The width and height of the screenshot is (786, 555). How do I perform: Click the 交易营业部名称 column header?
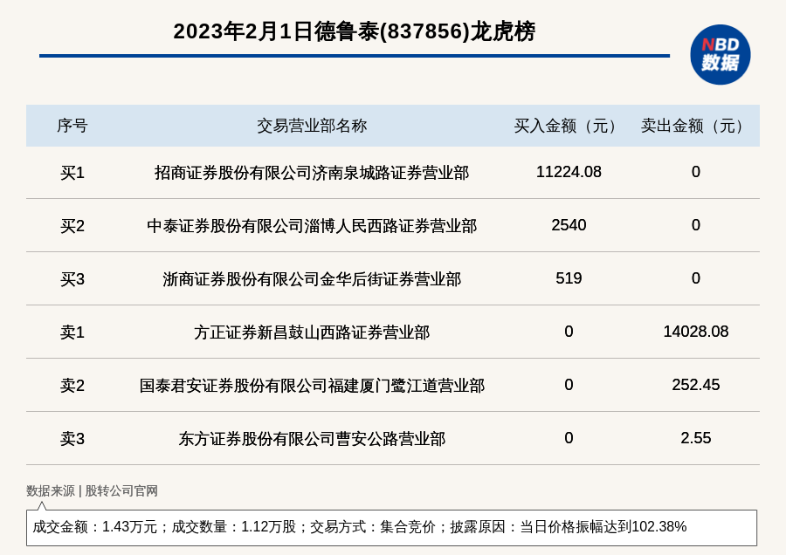[x=312, y=126]
